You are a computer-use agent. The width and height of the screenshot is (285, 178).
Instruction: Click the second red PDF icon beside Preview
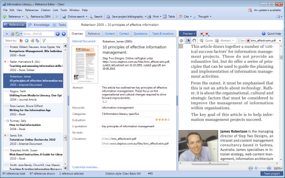click(x=207, y=34)
